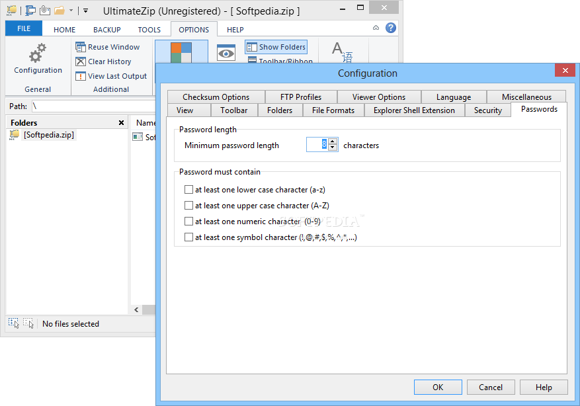Open Checksum Options tab in Configuration

coord(216,97)
